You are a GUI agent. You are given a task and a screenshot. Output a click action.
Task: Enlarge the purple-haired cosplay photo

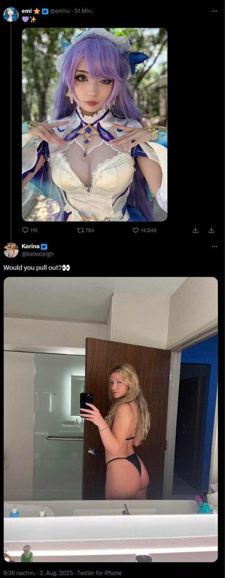(x=94, y=125)
